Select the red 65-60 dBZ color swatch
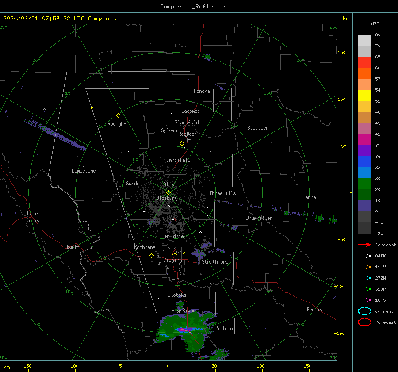Screen dimensions: 398x372 click(x=364, y=62)
